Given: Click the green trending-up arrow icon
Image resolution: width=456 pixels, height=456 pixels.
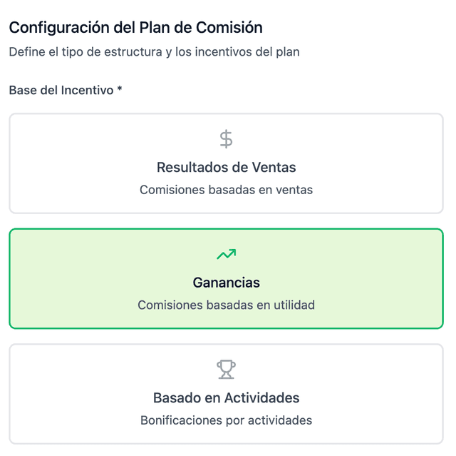Looking at the screenshot, I should coord(226,254).
